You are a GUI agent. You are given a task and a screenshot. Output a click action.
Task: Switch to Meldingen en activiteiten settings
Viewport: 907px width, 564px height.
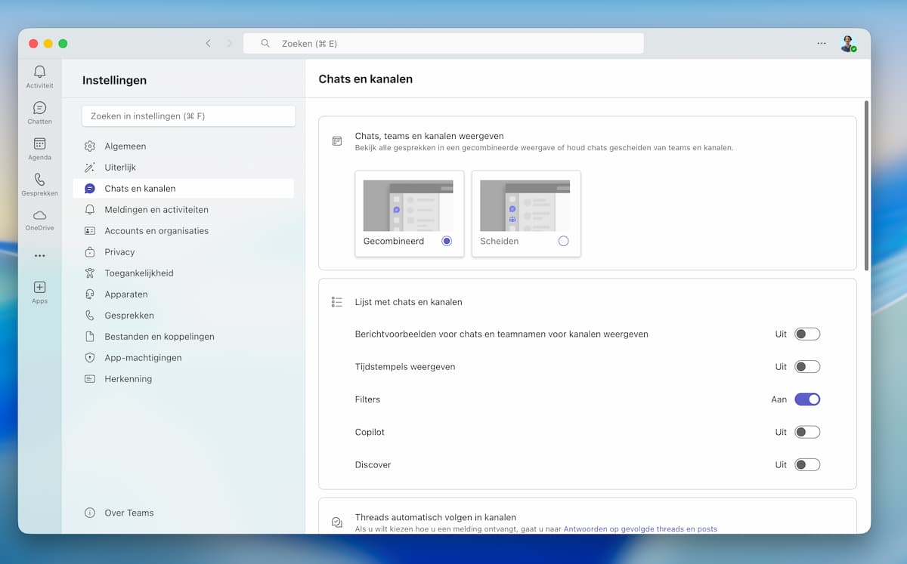tap(156, 210)
